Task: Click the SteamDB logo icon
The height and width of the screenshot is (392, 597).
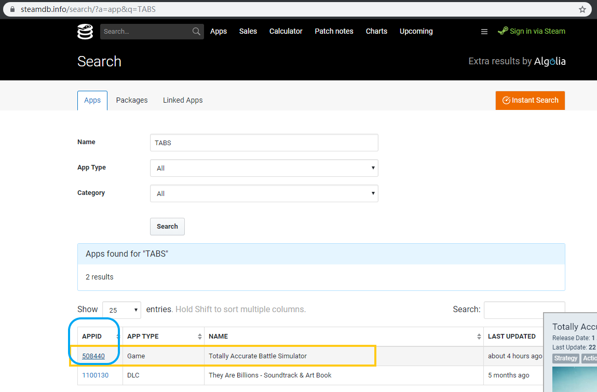Action: click(85, 32)
